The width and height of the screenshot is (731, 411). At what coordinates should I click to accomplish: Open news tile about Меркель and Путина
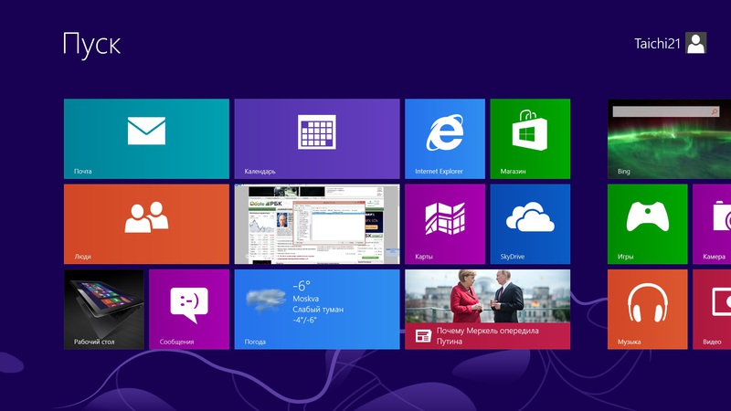click(488, 310)
